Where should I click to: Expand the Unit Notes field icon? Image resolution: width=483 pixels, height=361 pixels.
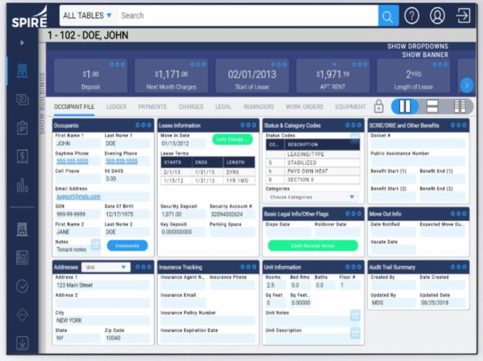pos(355,316)
